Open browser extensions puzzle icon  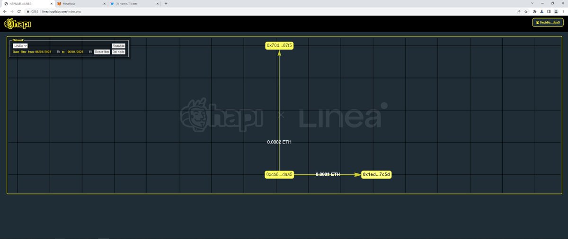click(x=534, y=11)
